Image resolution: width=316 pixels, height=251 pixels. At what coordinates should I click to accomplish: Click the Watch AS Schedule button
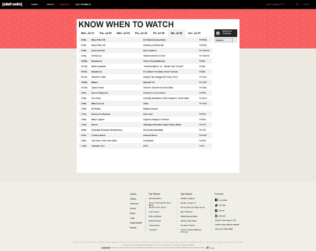tap(226, 33)
